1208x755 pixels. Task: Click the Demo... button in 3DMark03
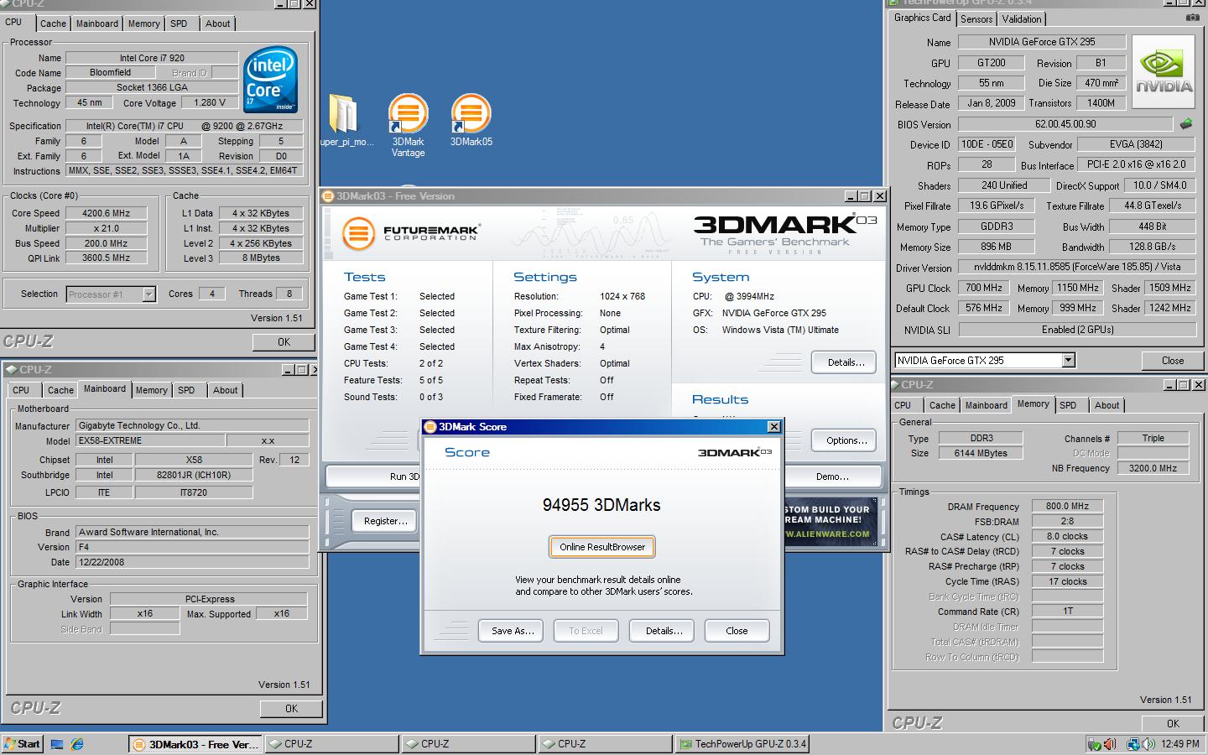[832, 476]
